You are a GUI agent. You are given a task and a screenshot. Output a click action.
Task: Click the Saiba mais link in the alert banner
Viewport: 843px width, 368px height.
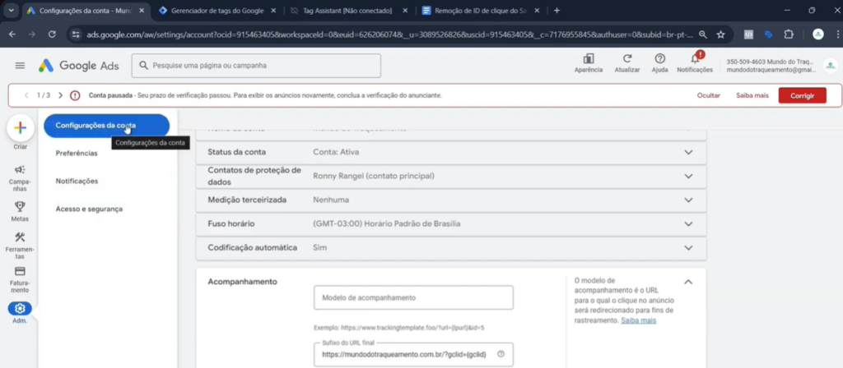click(752, 95)
